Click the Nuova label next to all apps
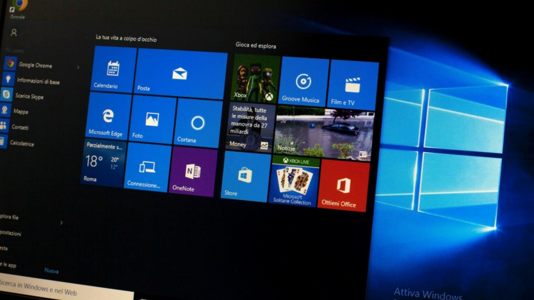 pos(52,271)
